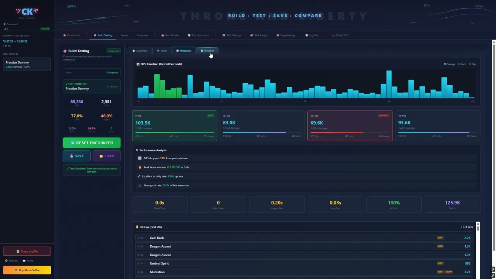The width and height of the screenshot is (496, 279).
Task: Click the CK DPS Meter logo
Action: (27, 13)
